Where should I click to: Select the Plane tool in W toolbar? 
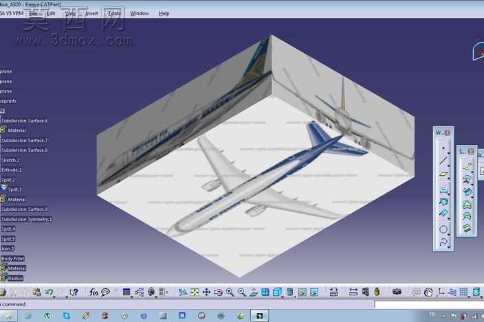click(443, 174)
